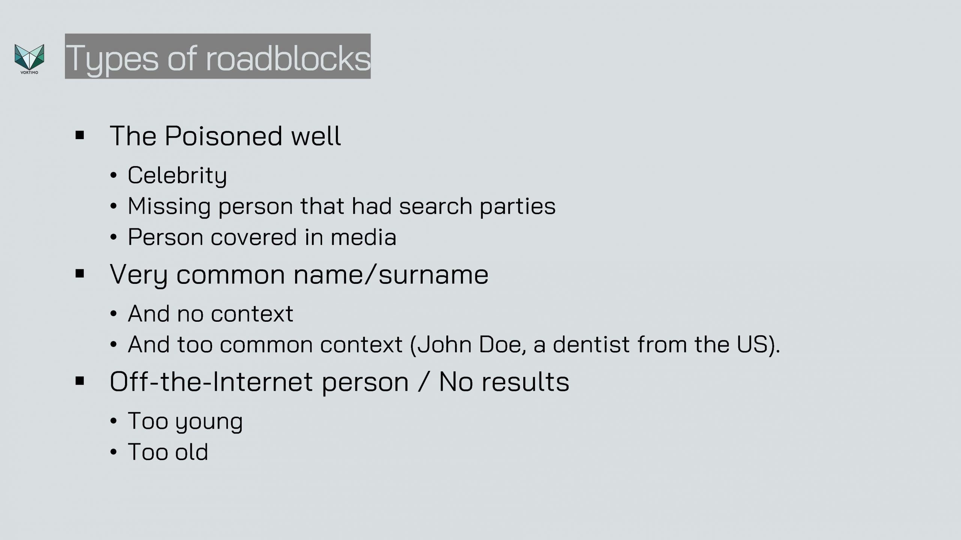961x540 pixels.
Task: Click the square bullet beside 'Very common name/surname'
Action: pos(80,274)
